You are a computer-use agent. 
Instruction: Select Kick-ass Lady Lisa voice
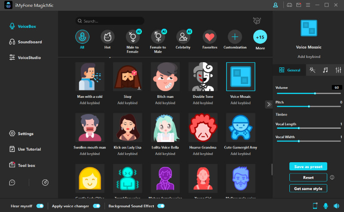pos(127,127)
